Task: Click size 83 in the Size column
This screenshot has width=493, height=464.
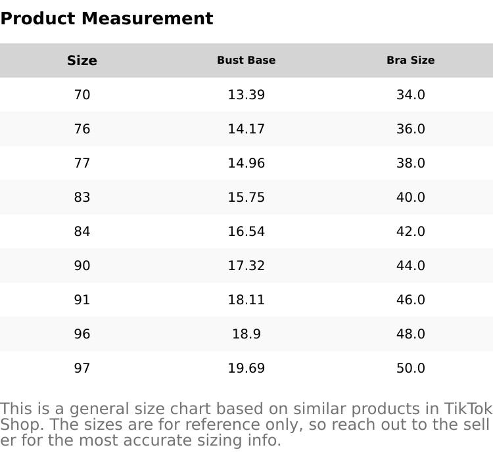Action: (x=82, y=197)
